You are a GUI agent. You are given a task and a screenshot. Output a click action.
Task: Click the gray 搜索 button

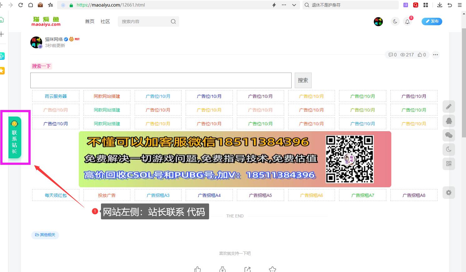click(x=303, y=80)
